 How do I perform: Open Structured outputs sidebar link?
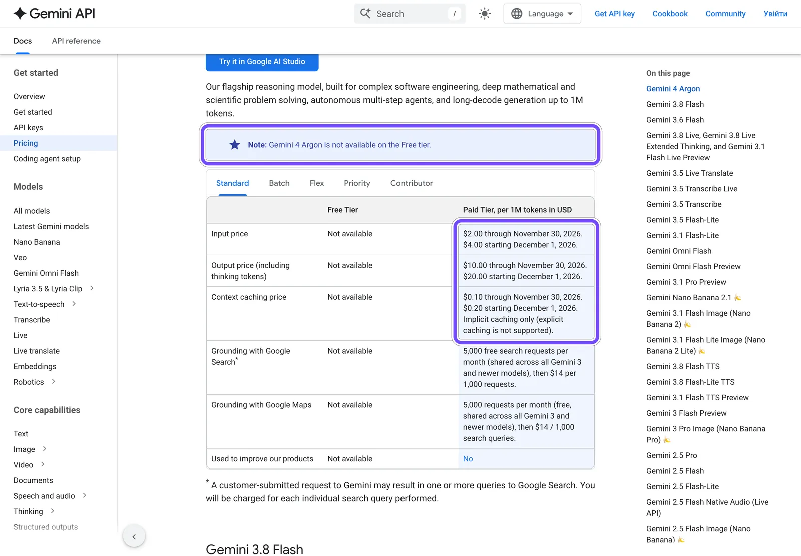46,527
